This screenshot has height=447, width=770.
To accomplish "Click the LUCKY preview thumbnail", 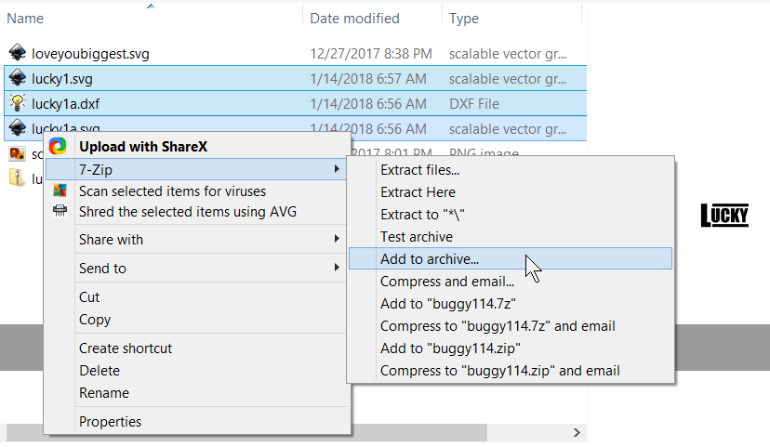I will pos(724,217).
